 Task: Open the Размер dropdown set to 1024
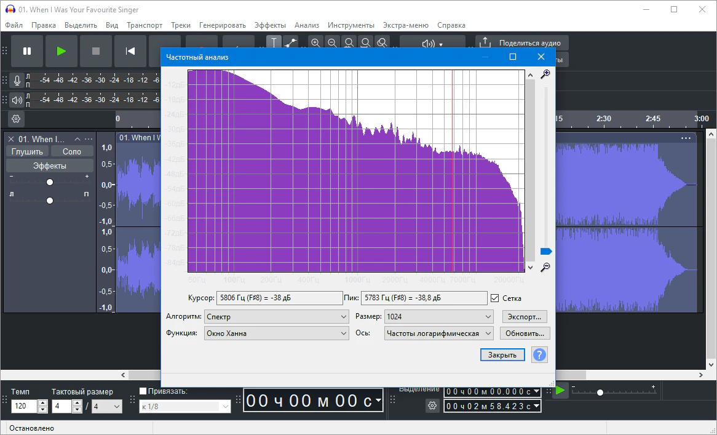(439, 317)
